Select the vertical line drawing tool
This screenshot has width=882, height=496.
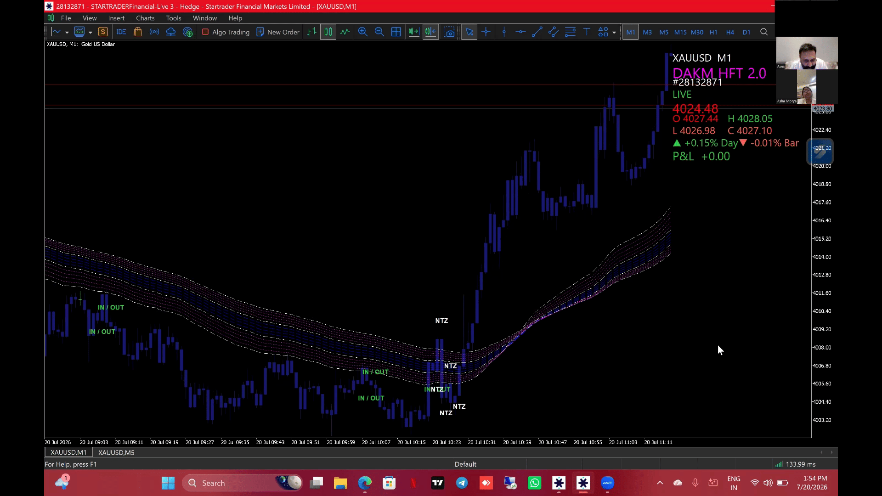tap(504, 32)
